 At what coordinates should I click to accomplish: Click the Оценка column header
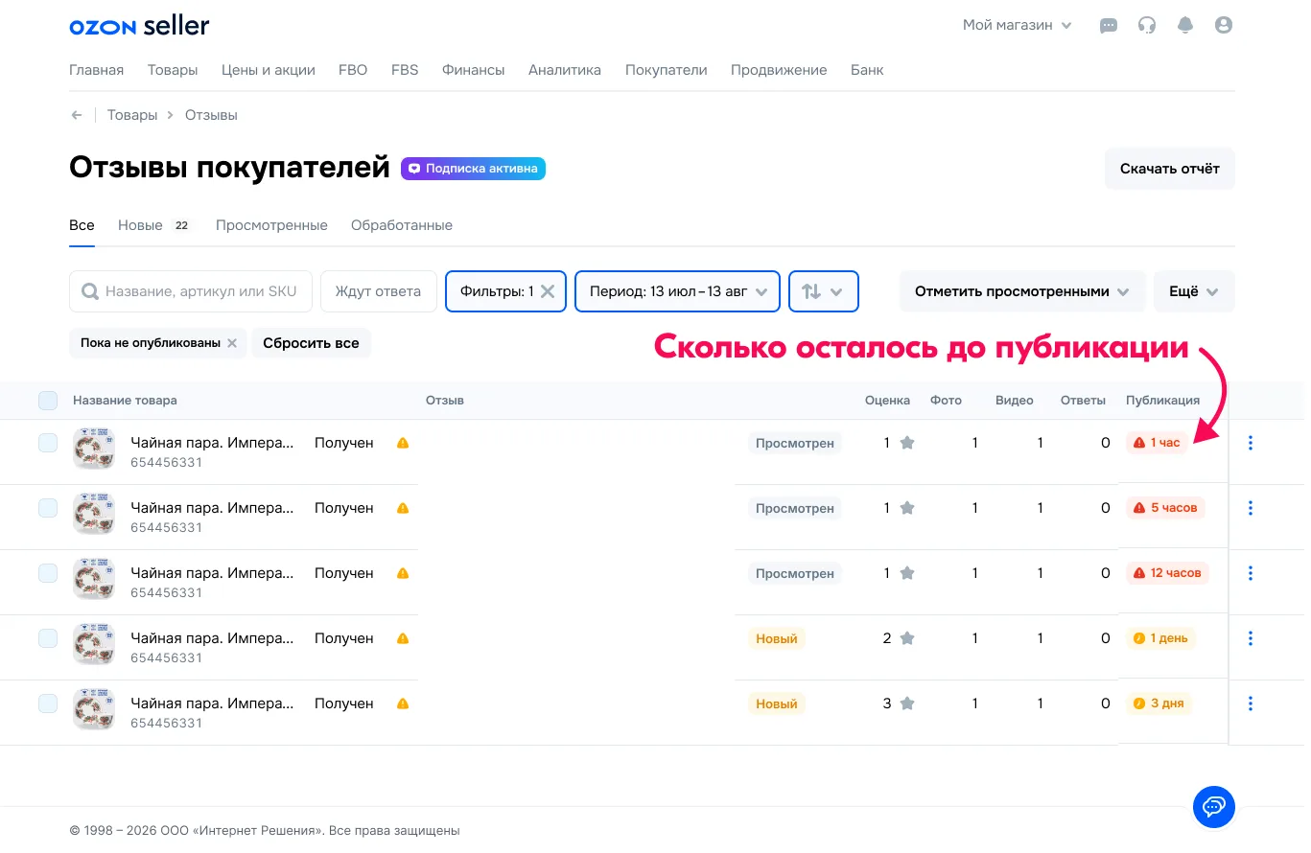pyautogui.click(x=887, y=401)
